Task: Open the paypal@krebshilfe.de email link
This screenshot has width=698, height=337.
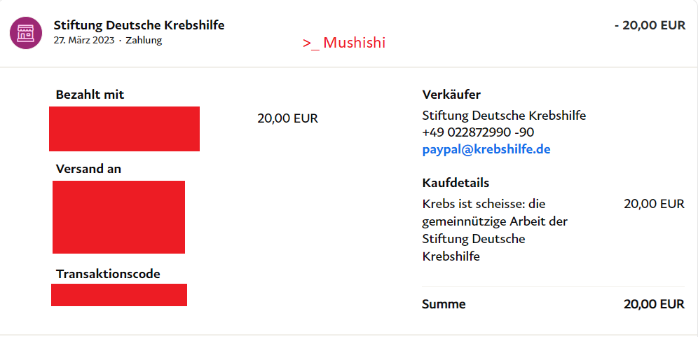Action: (487, 149)
